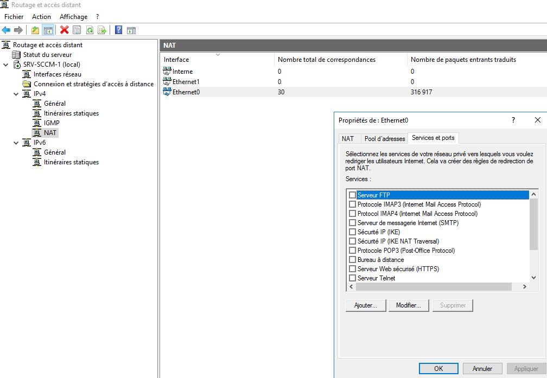Click the folder Up one level icon
This screenshot has height=378, width=547.
click(x=35, y=30)
